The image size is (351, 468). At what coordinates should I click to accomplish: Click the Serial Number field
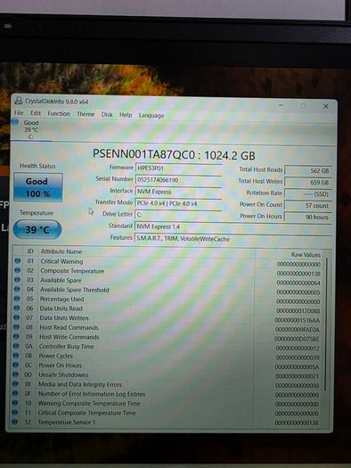[178, 180]
